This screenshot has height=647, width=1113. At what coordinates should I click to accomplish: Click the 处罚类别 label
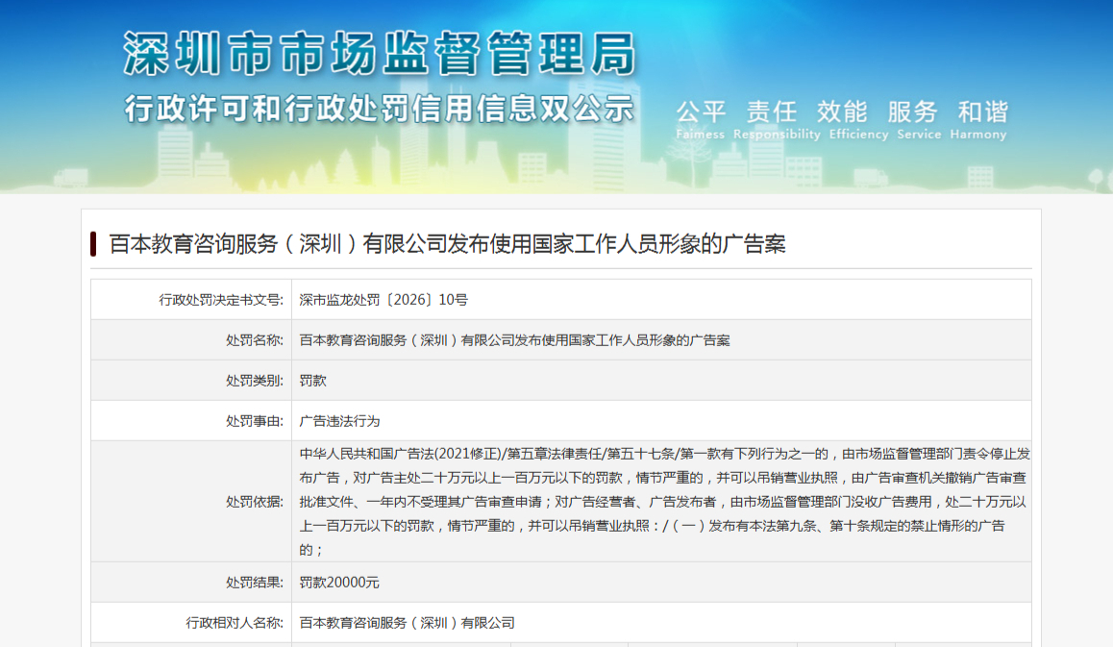point(254,382)
